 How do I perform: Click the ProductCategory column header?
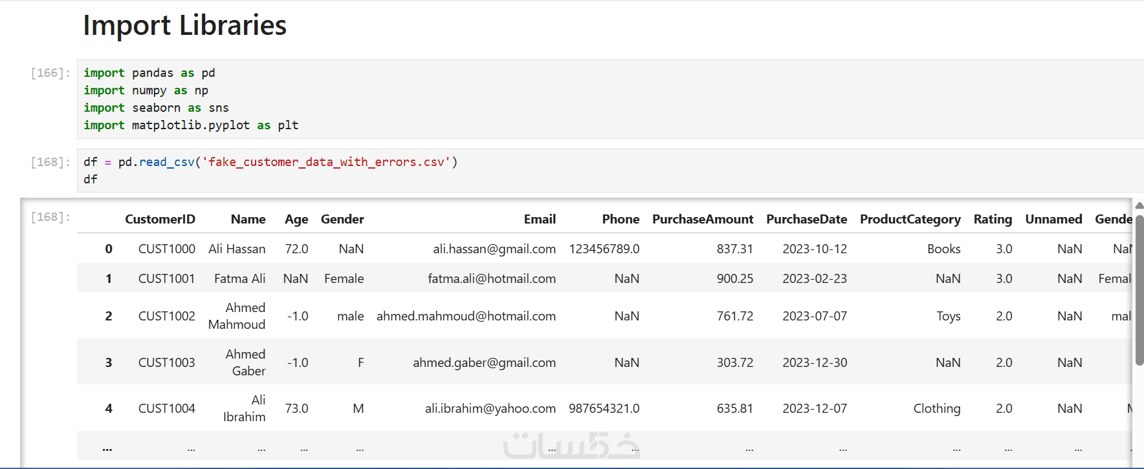(x=910, y=220)
